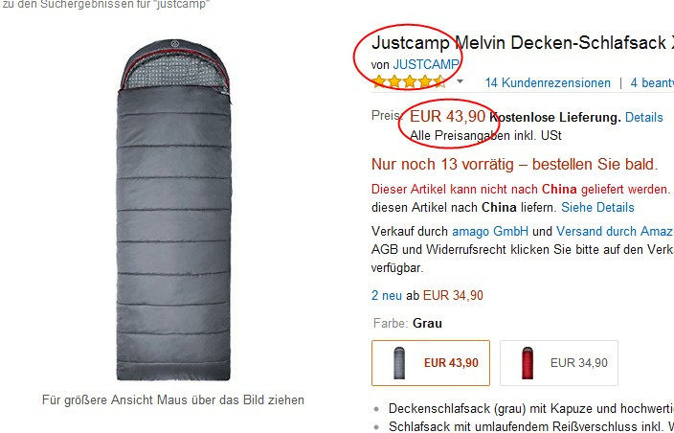
Task: Select the red color option EUR 34,90
Action: pyautogui.click(x=559, y=363)
